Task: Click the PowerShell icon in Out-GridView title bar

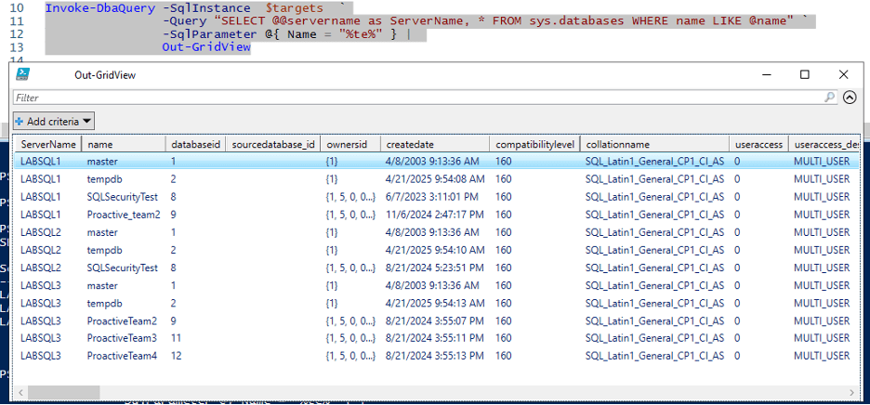Action: [22, 75]
